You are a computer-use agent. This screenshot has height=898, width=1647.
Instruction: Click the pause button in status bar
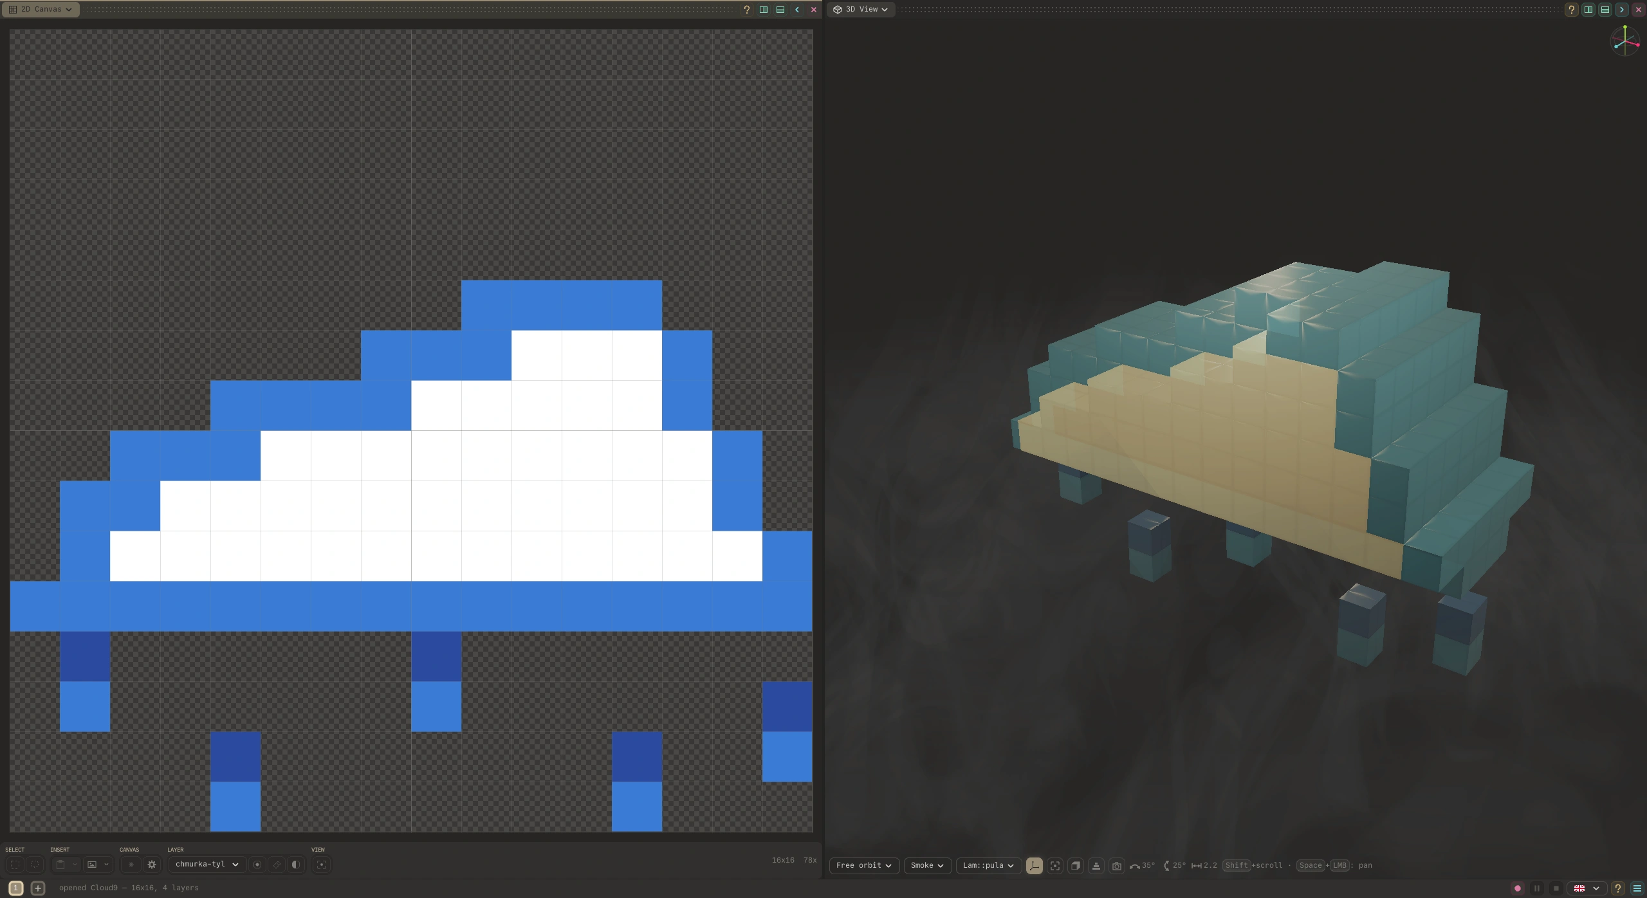click(x=1537, y=888)
